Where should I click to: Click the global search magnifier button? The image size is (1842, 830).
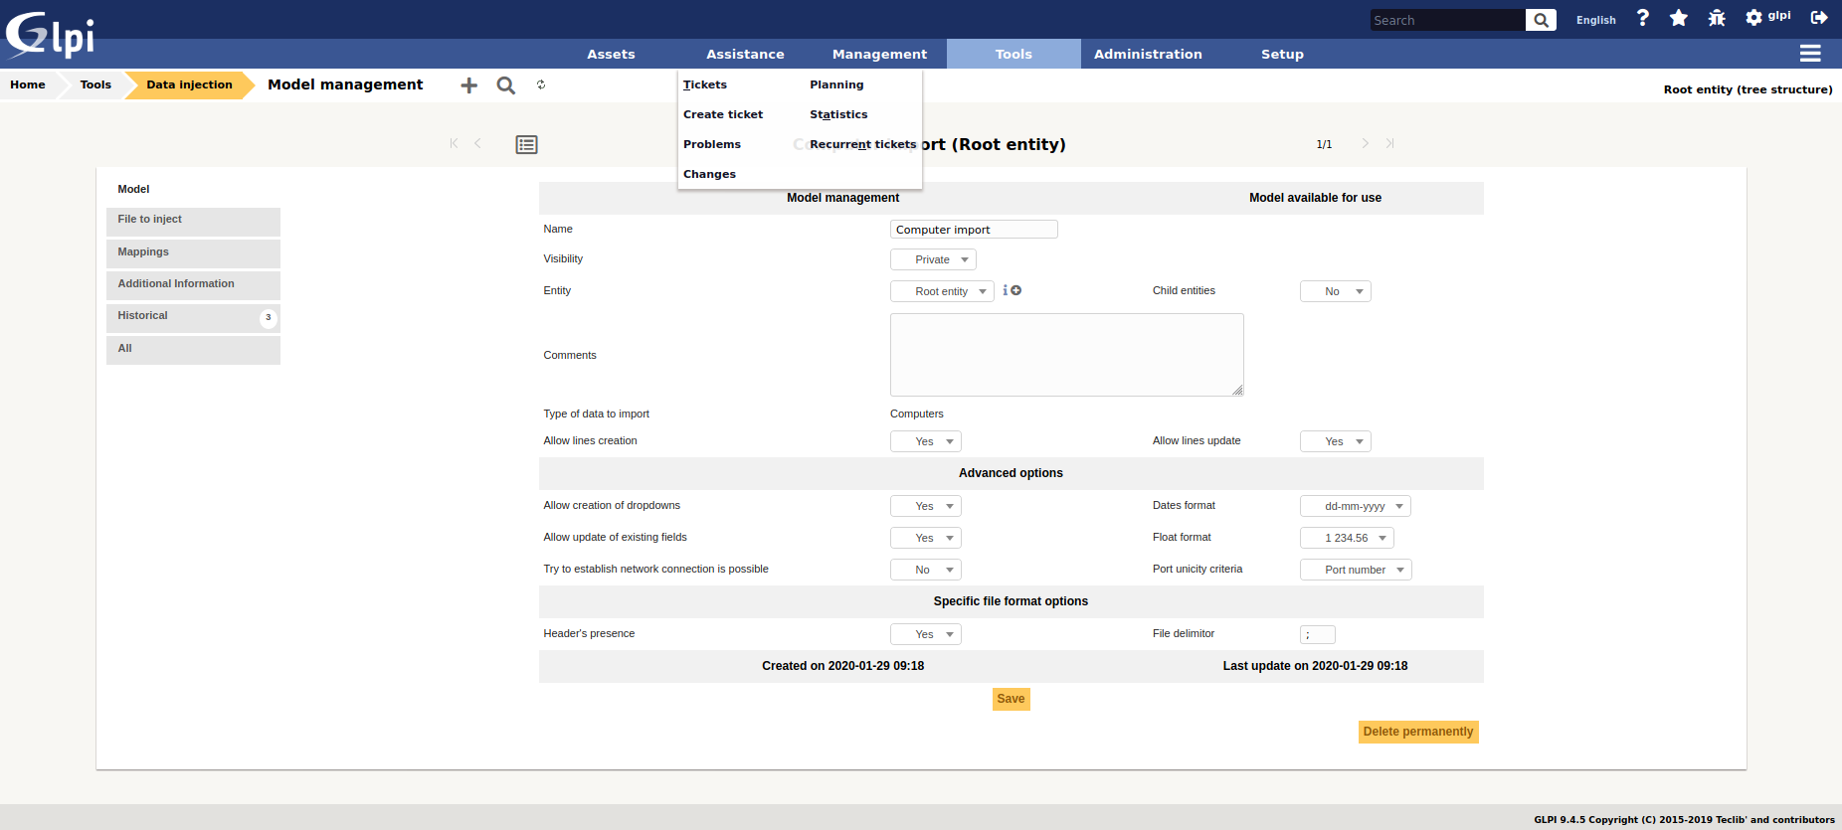1540,20
